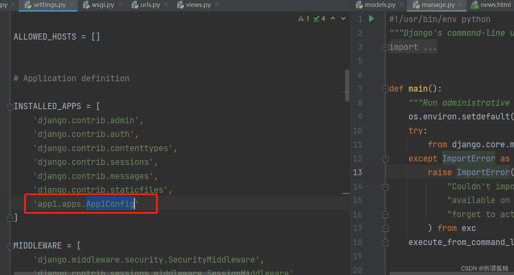Viewport: 514px width, 275px height.
Task: Click the yellow warning indicator icon
Action: tap(301, 19)
